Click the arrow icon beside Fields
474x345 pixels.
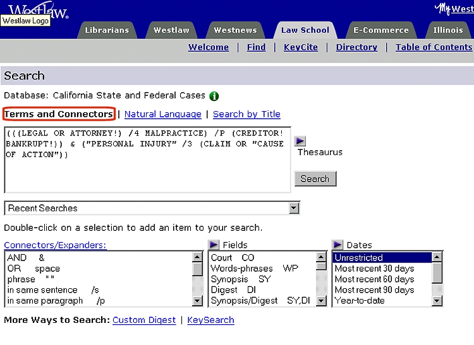pos(214,245)
